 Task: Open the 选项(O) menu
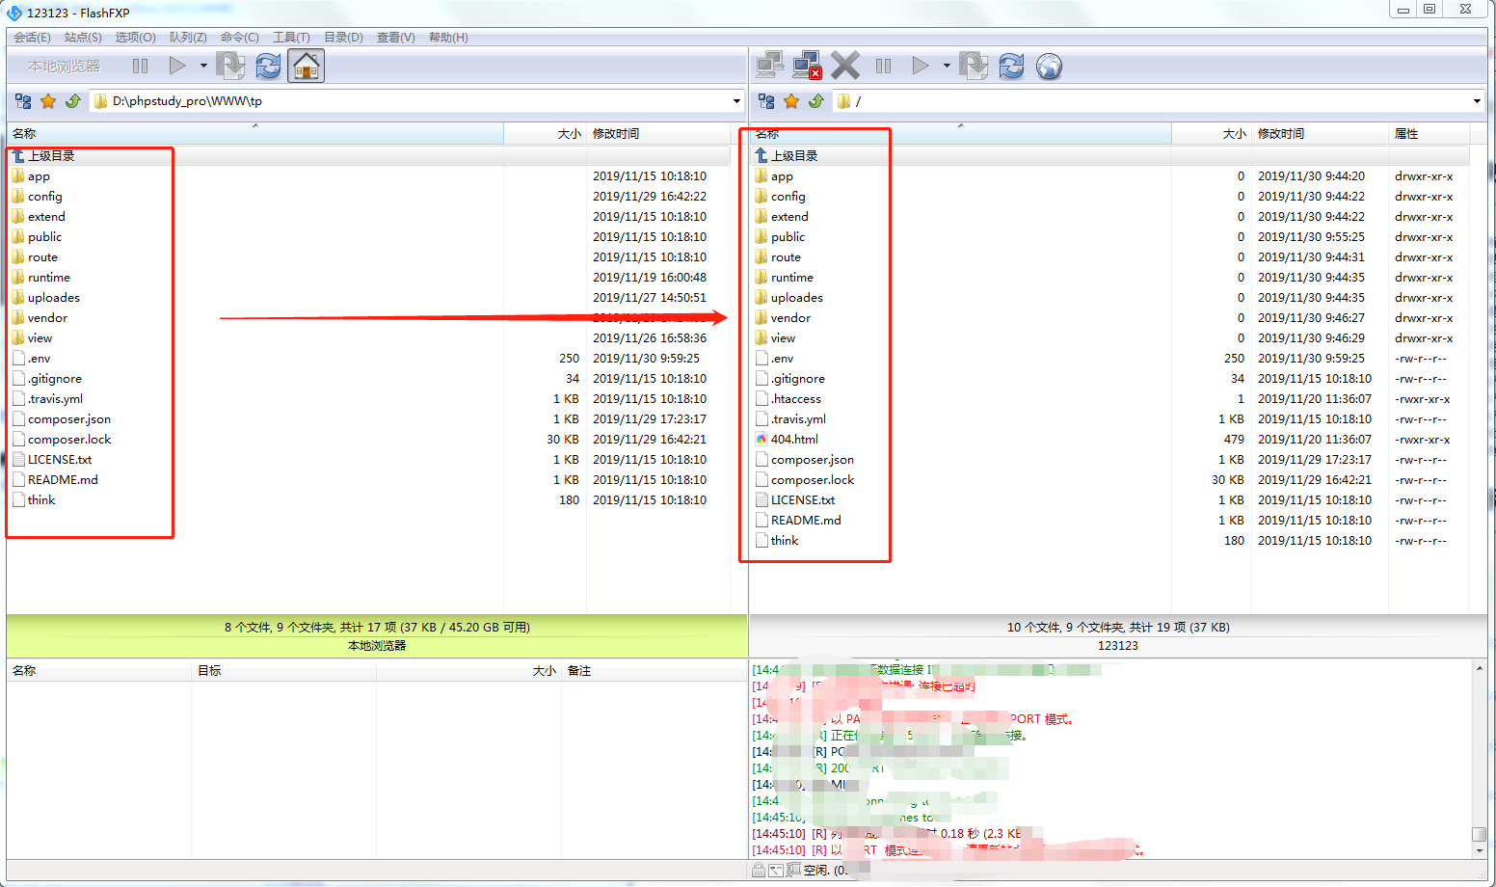136,38
